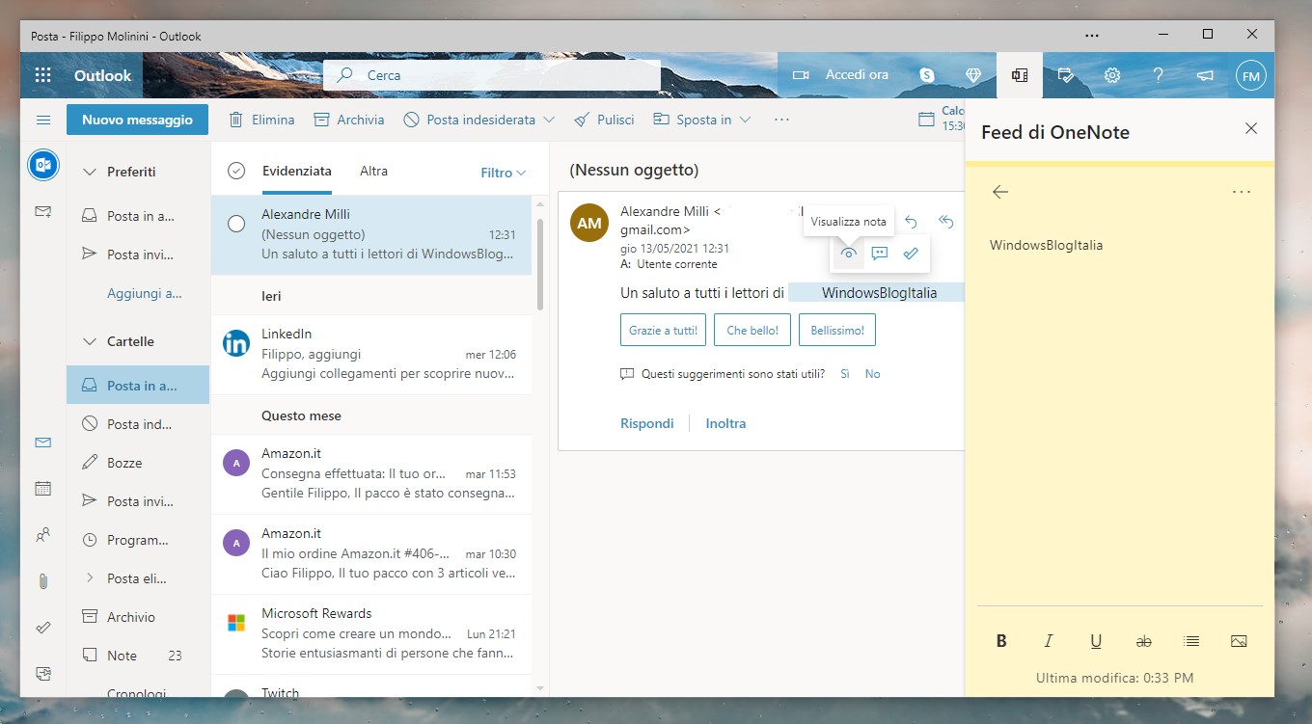This screenshot has height=724, width=1312.
Task: Archive message with Archivia
Action: pyautogui.click(x=349, y=120)
